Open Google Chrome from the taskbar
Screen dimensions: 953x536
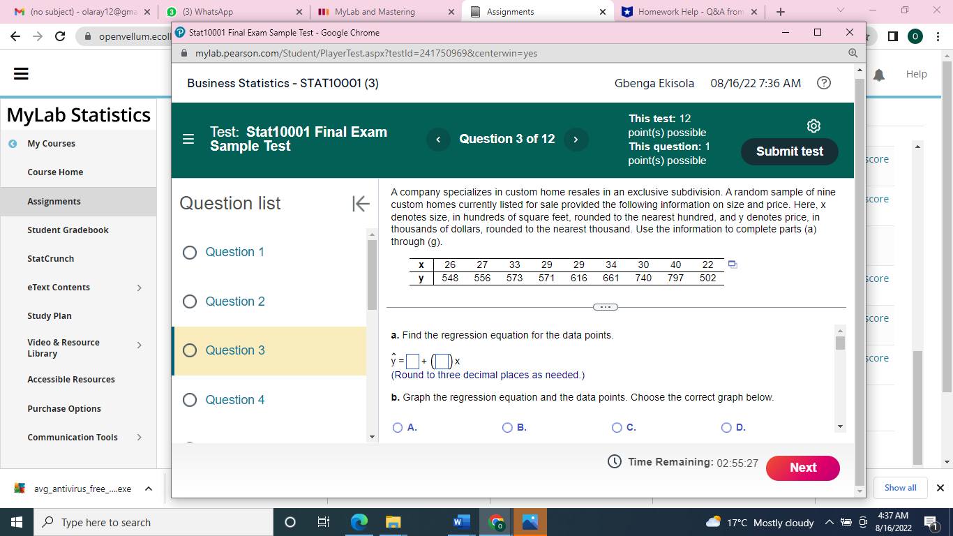point(496,522)
